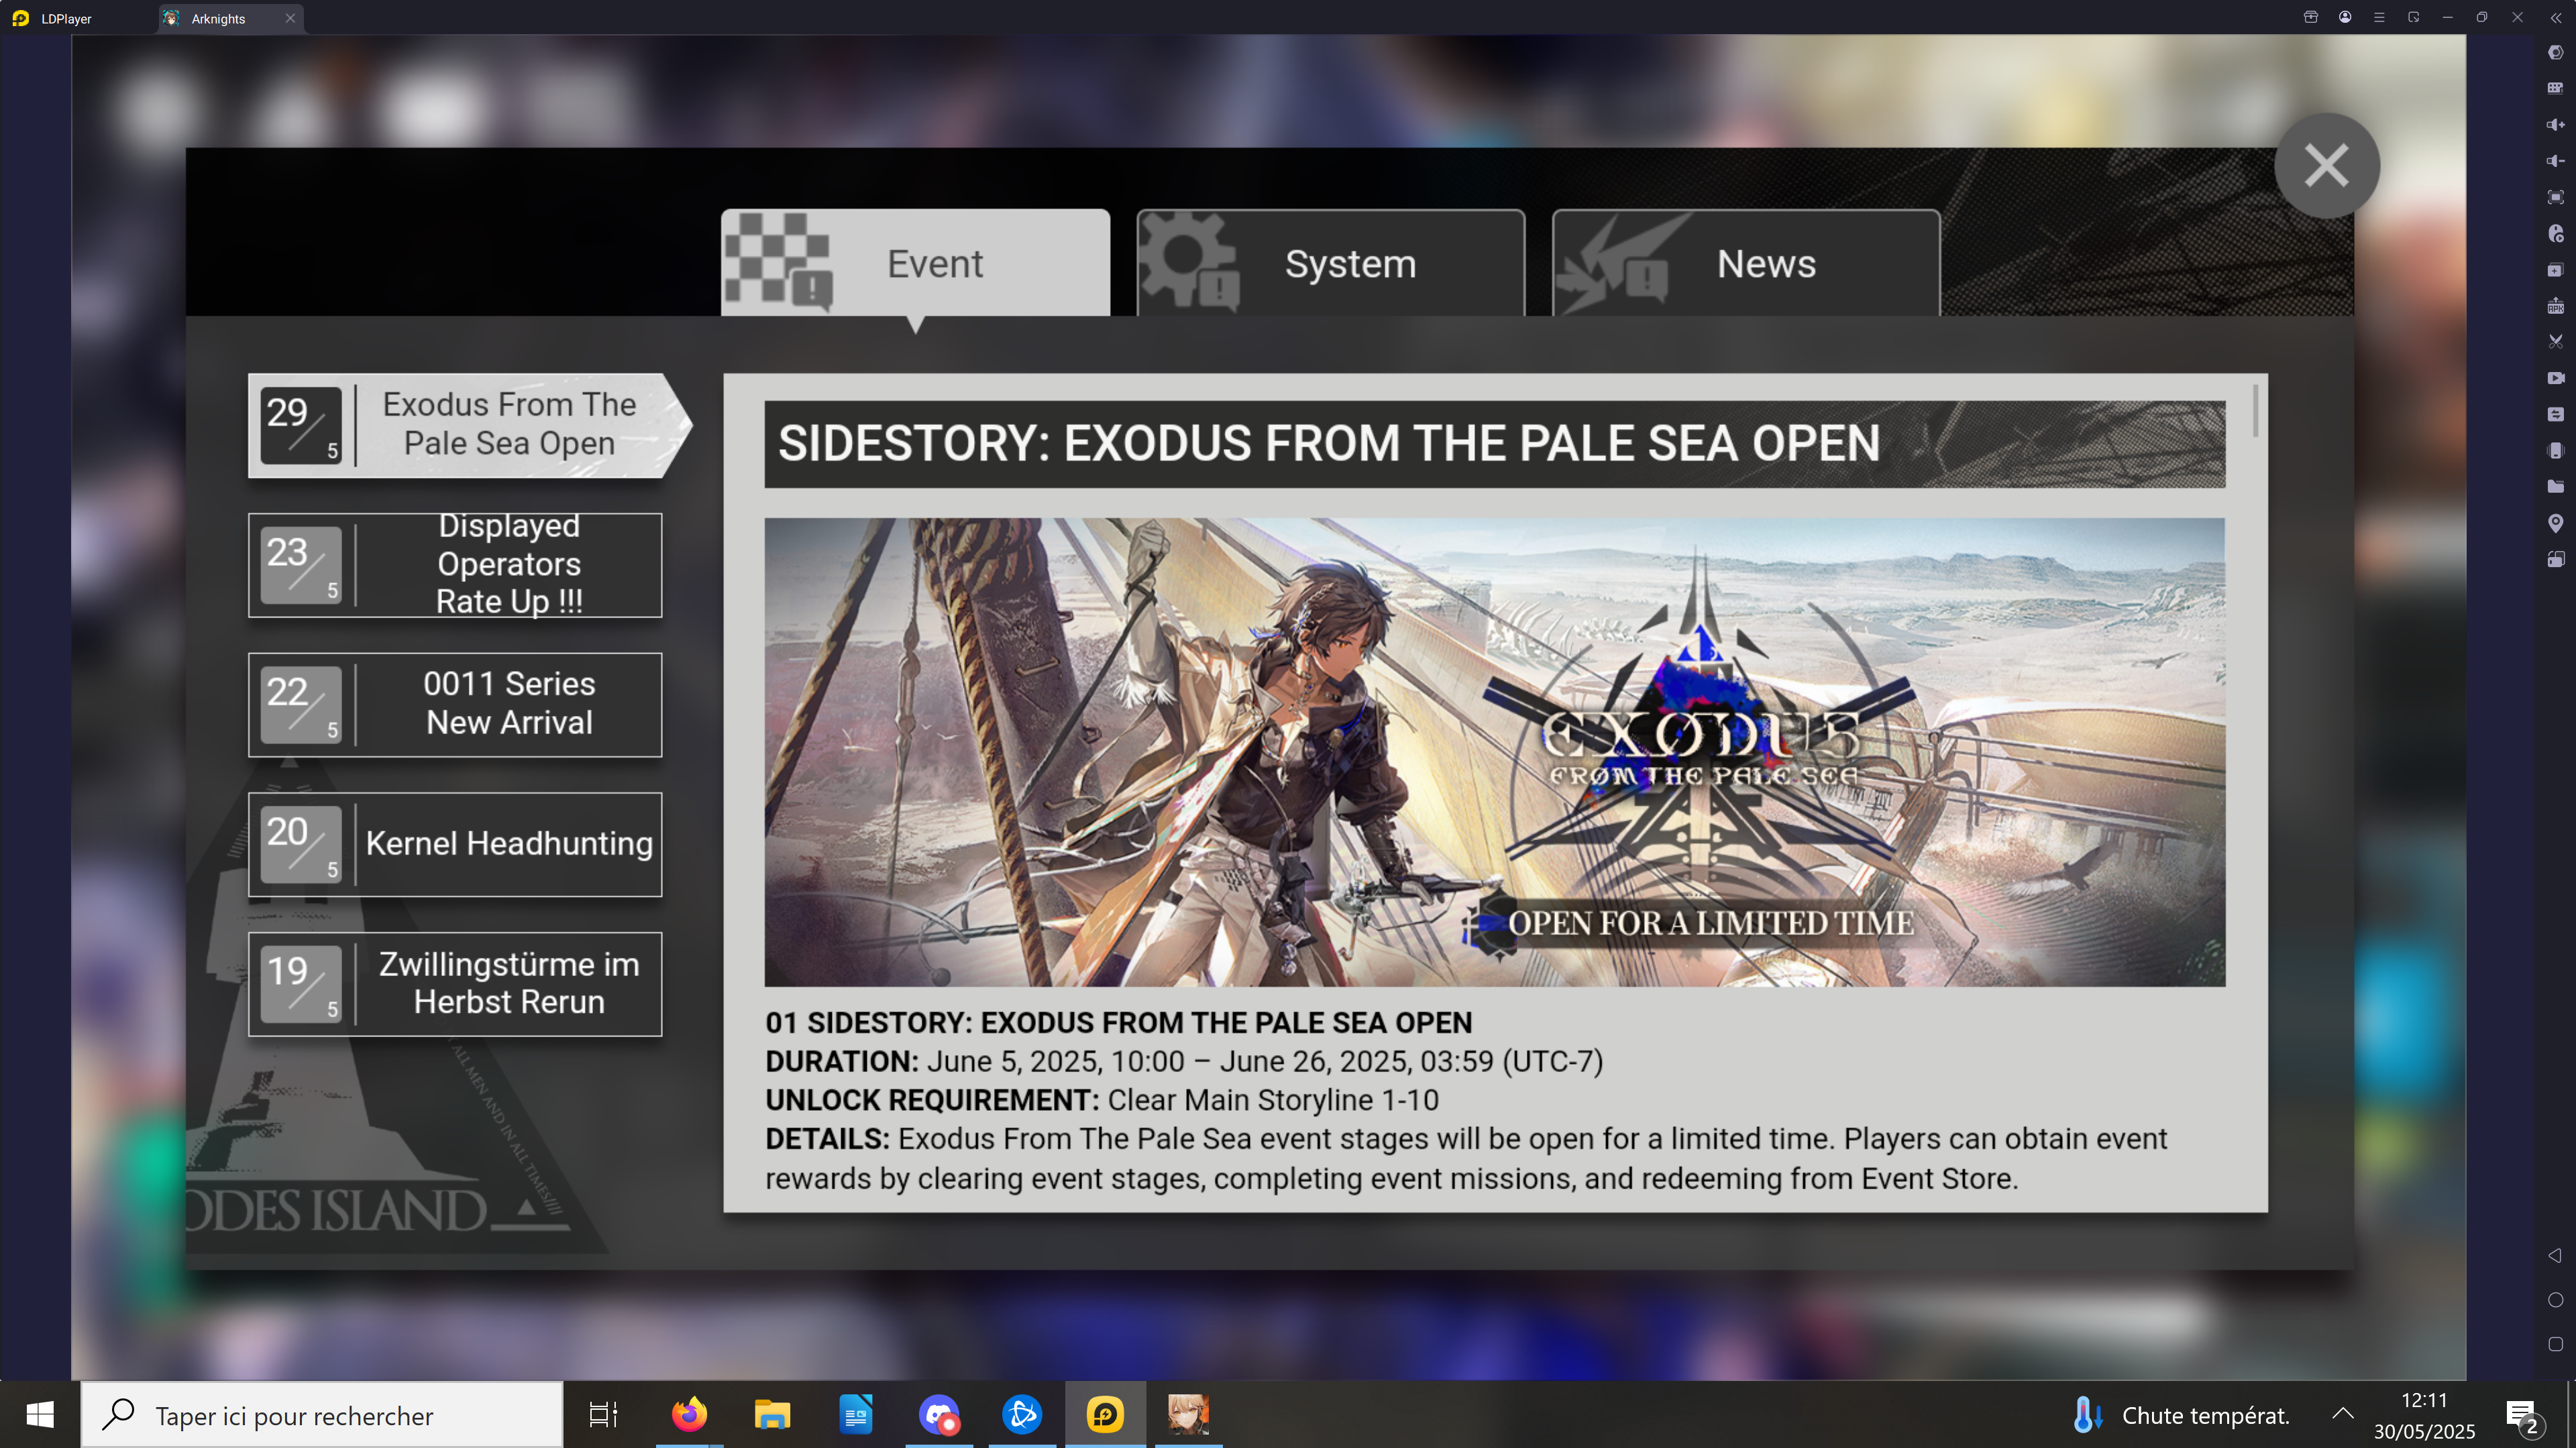Click shake device icon

click(2555, 450)
